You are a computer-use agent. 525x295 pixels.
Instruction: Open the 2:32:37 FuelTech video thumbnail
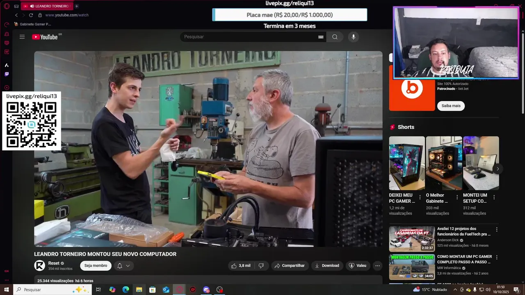click(x=412, y=239)
